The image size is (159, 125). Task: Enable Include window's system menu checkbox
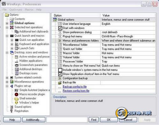[x=60, y=70]
